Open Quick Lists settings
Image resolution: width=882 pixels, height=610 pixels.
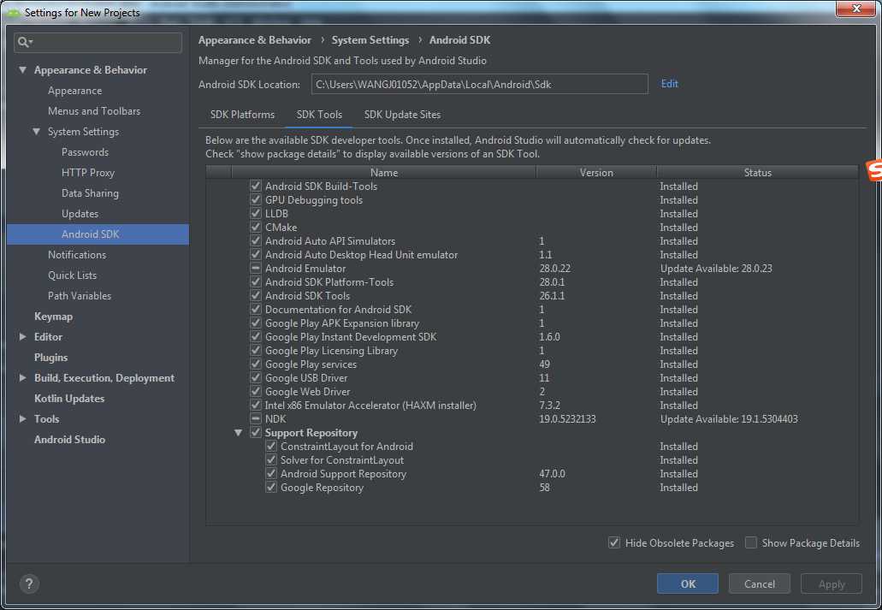click(x=72, y=275)
